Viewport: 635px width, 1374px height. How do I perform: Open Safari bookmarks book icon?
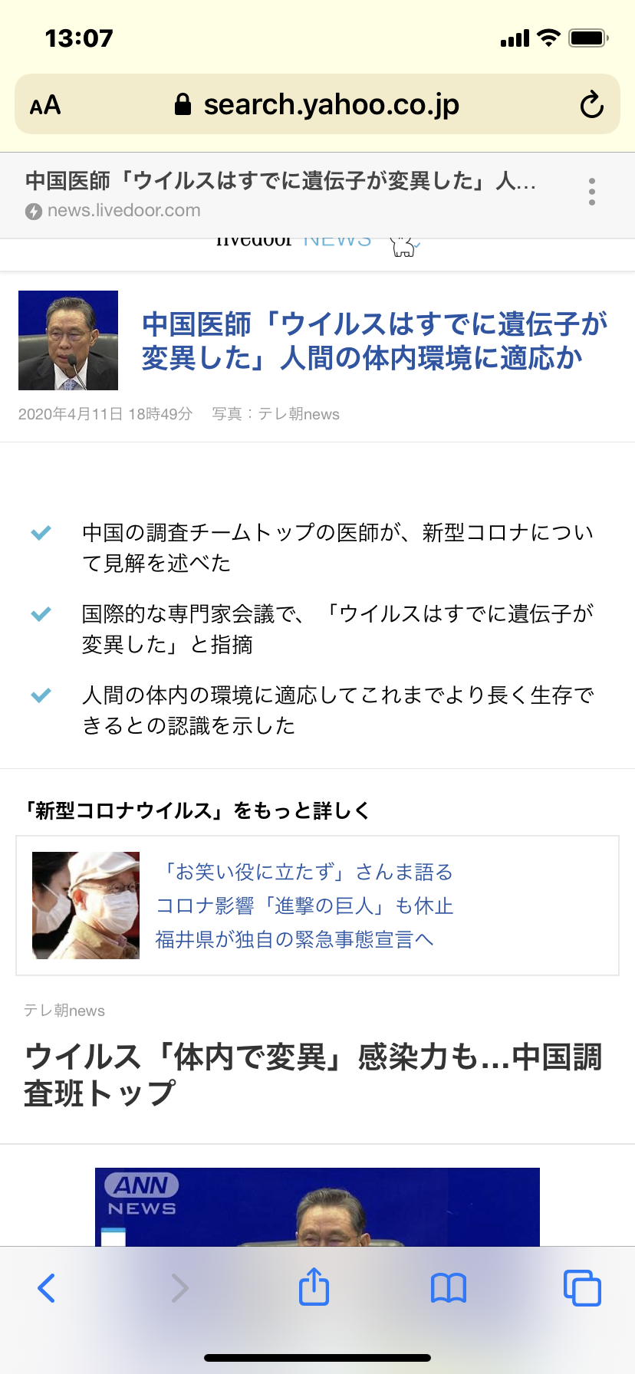point(449,1288)
